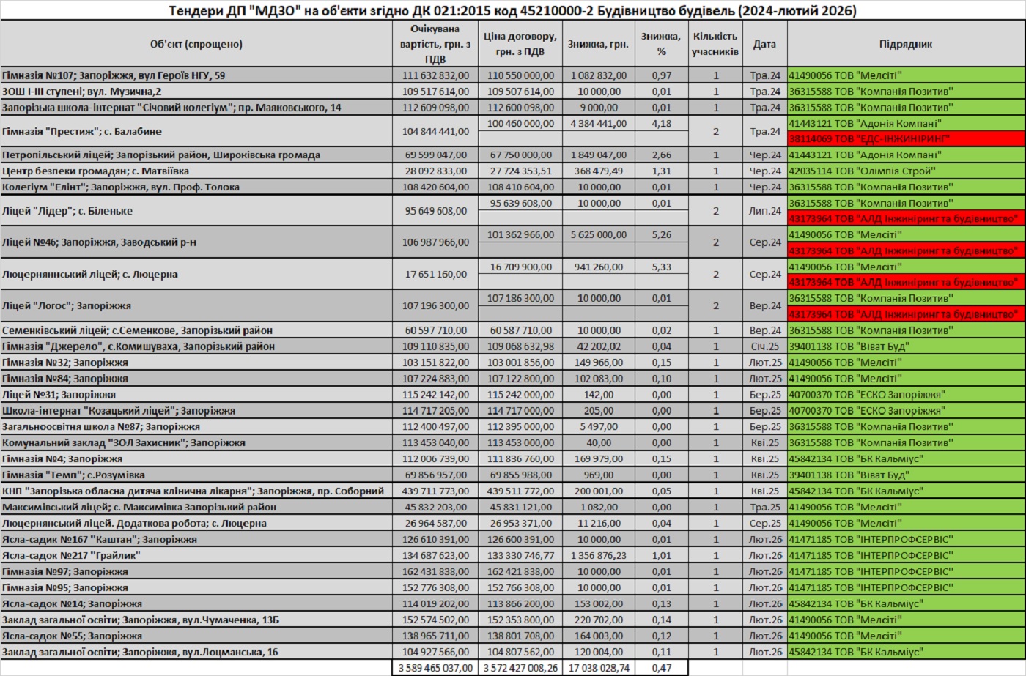Select the "ЗОШ І-ІІІ ступені; вул. Музична,2" cell
The image size is (1026, 676).
click(196, 92)
